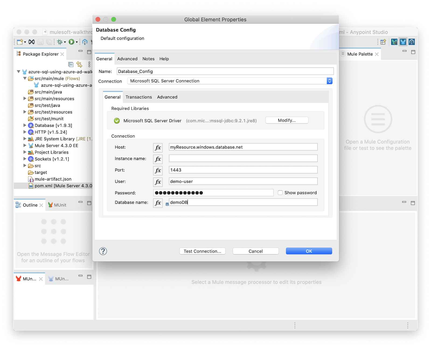
Task: Click the help question mark icon
Action: (x=103, y=251)
